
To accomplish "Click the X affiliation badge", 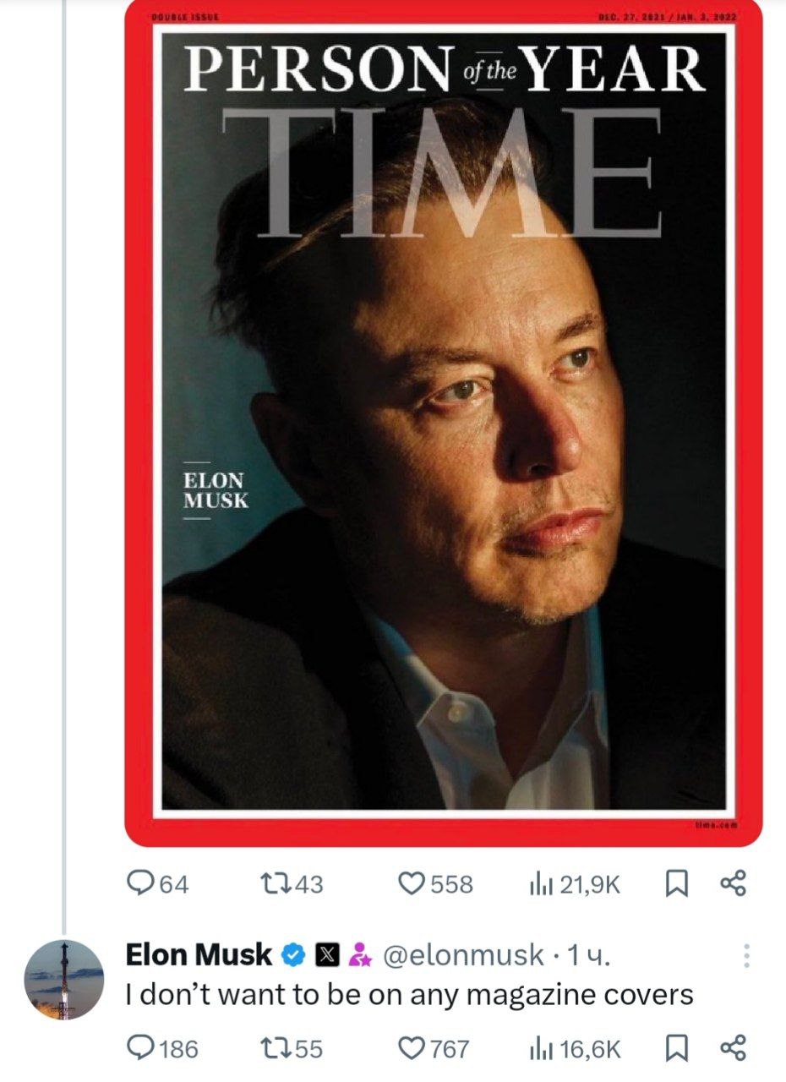I will [328, 955].
